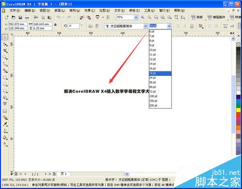The height and width of the screenshot is (189, 242).
Task: Select the Fill tool in the toolbox
Action: tap(5, 138)
